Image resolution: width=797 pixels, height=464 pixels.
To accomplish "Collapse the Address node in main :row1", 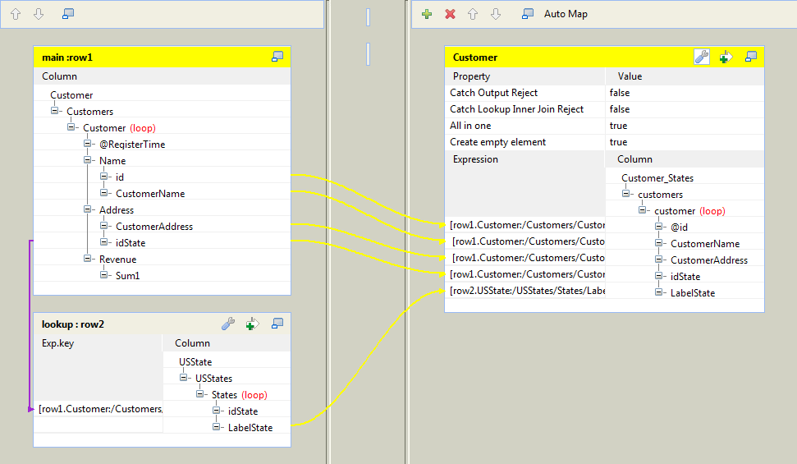I will tap(87, 209).
